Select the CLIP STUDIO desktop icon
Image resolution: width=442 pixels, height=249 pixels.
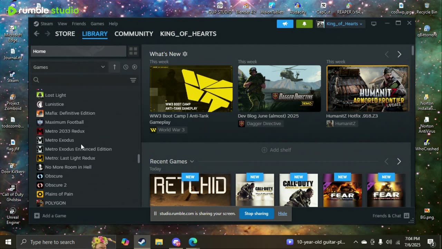coord(220,8)
